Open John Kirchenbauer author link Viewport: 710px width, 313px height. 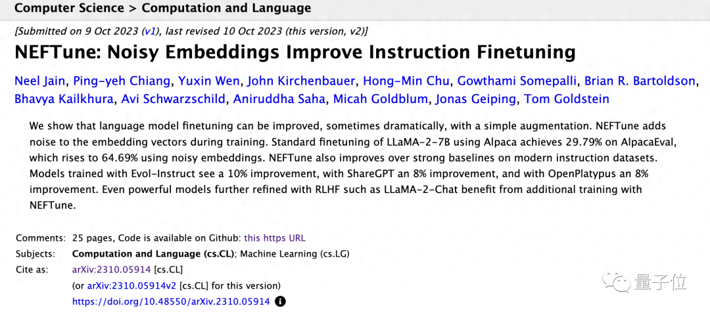coord(301,81)
